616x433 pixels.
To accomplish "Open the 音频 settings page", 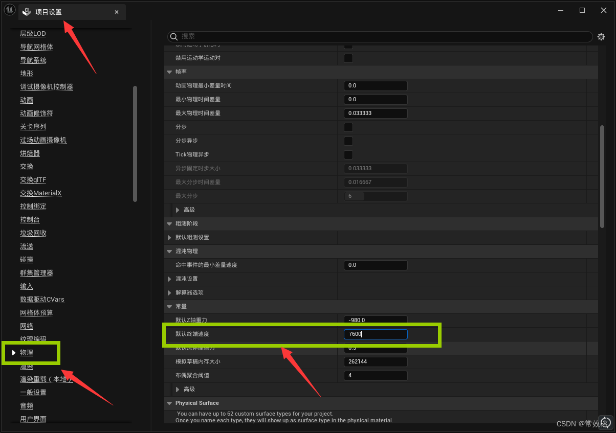I will point(26,405).
